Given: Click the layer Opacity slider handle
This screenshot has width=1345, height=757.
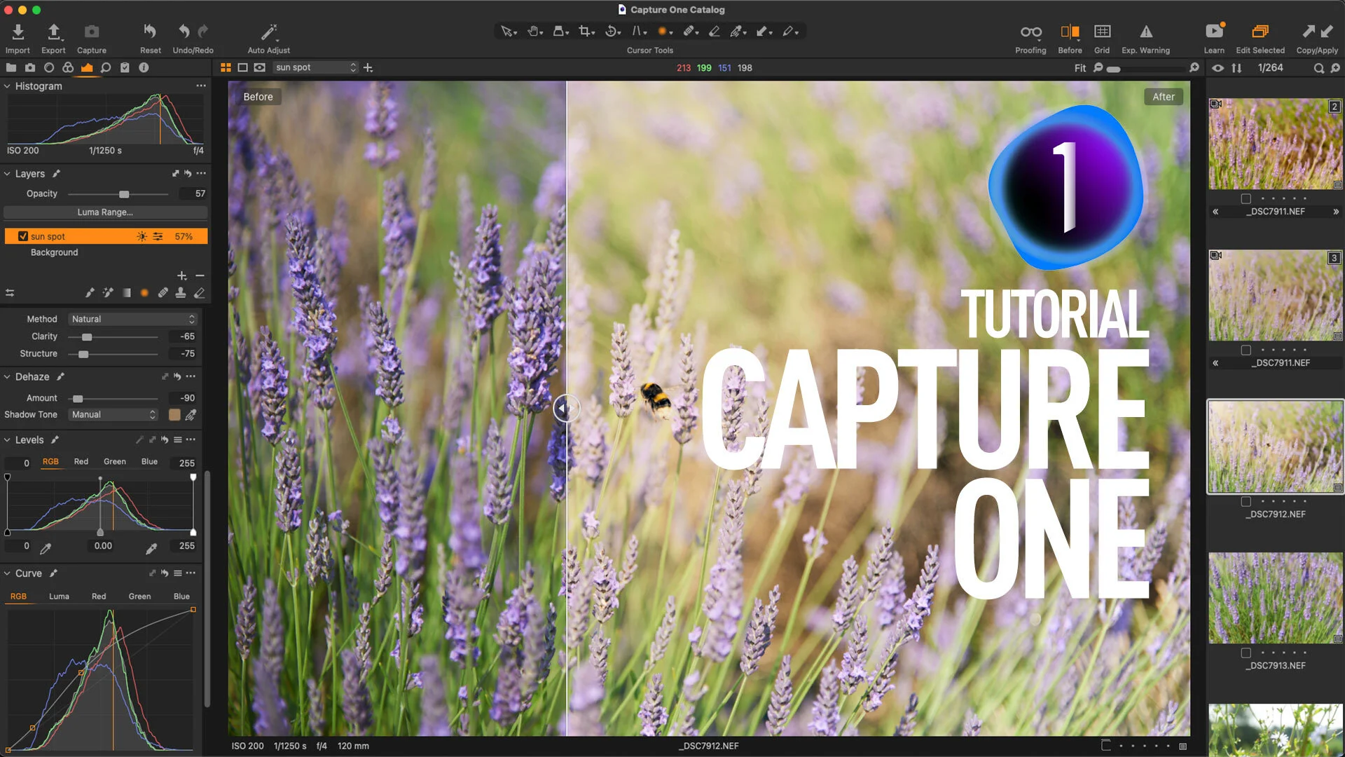Looking at the screenshot, I should click(x=125, y=194).
